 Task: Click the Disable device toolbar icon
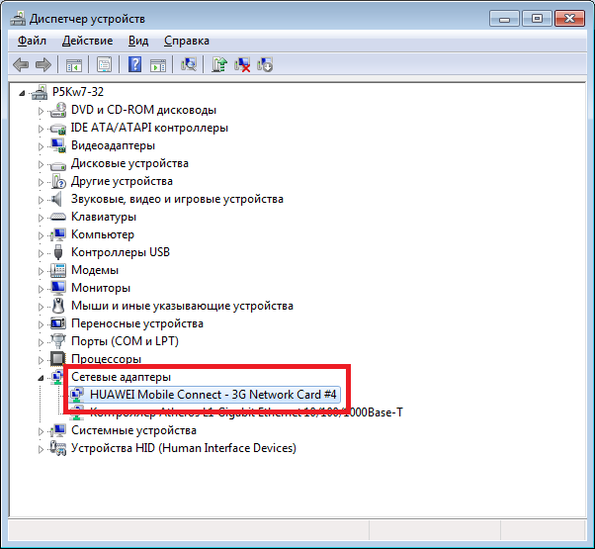[x=265, y=65]
